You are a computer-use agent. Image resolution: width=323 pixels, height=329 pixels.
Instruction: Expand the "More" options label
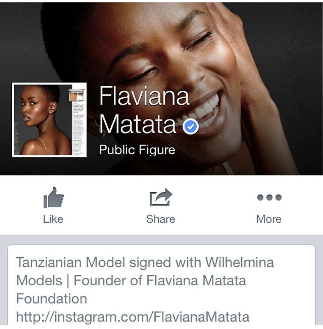[269, 219]
